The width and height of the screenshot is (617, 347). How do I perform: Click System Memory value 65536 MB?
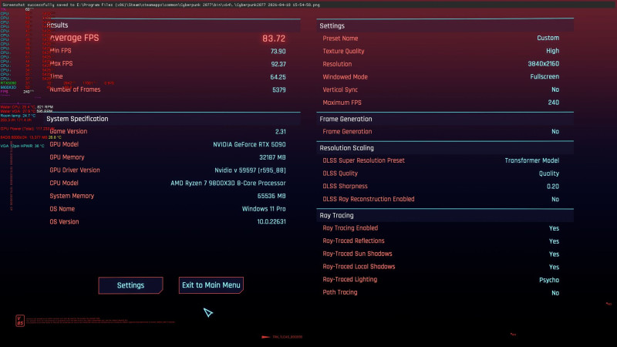(x=271, y=196)
